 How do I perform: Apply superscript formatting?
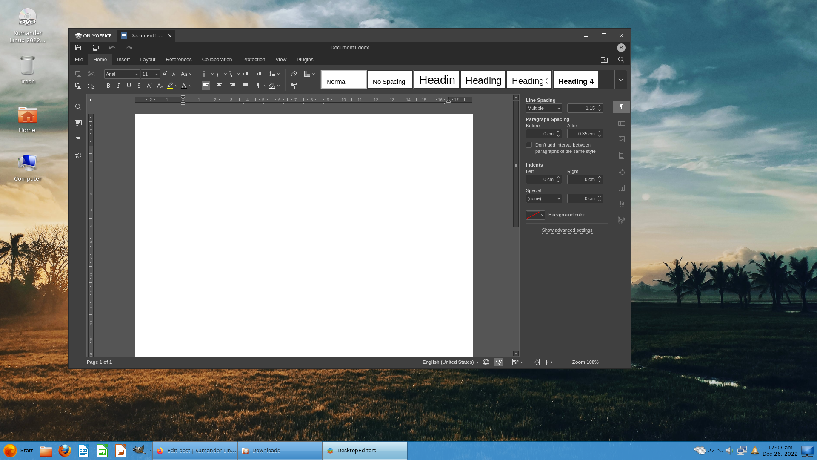click(x=149, y=86)
